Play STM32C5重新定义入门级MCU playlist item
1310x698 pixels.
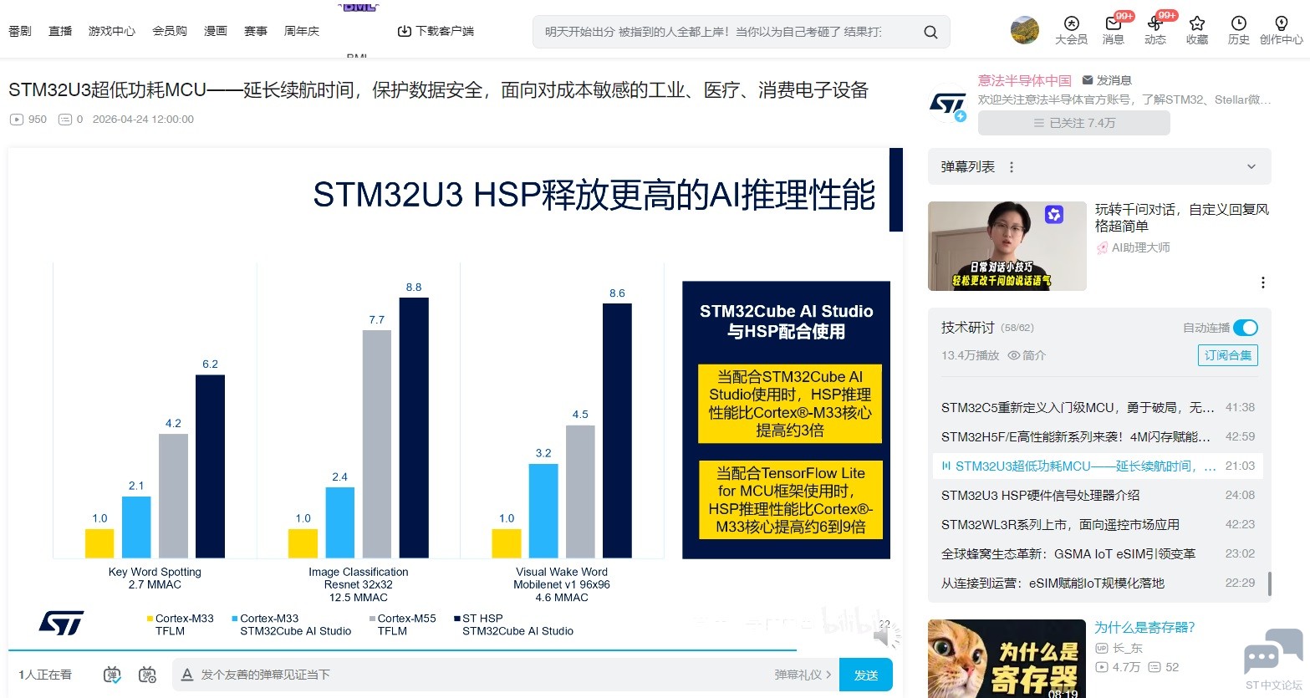click(1098, 407)
